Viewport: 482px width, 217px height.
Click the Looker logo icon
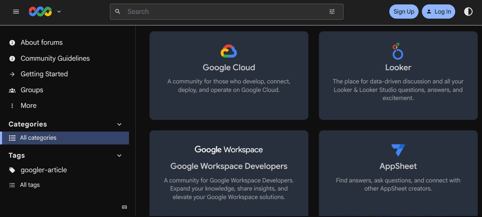tap(397, 51)
